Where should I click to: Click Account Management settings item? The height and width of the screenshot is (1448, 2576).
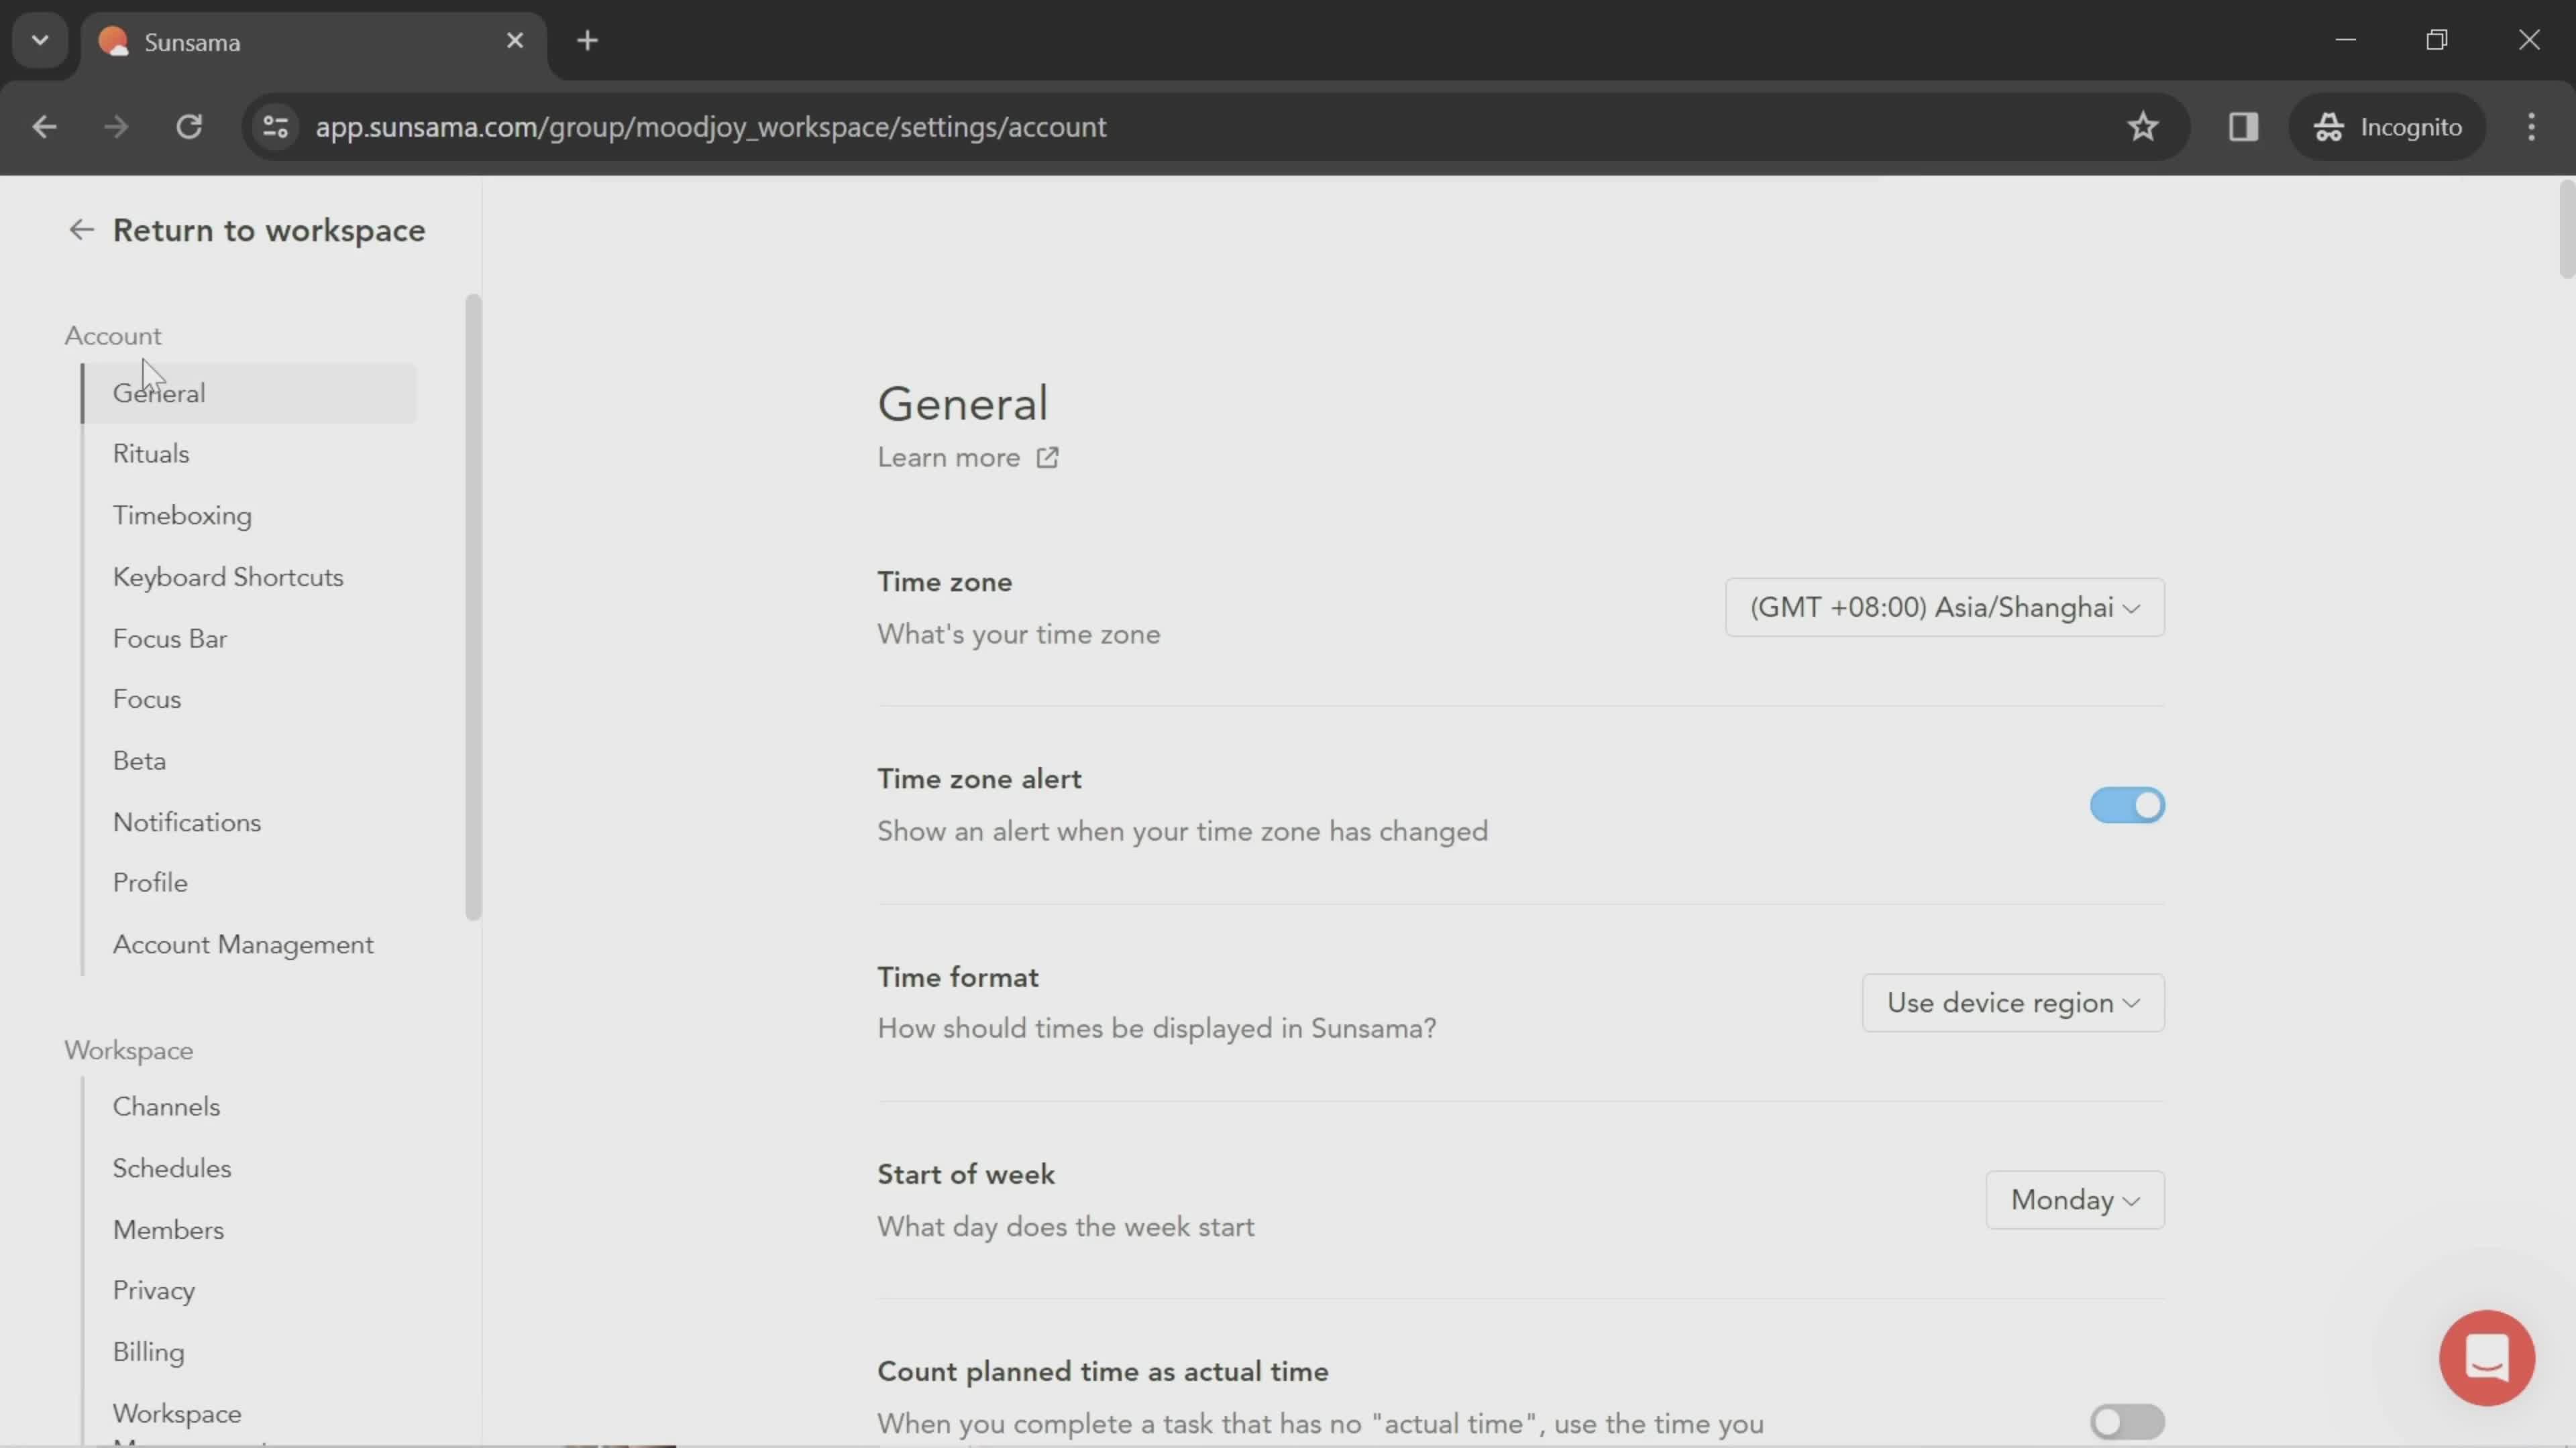(x=242, y=944)
